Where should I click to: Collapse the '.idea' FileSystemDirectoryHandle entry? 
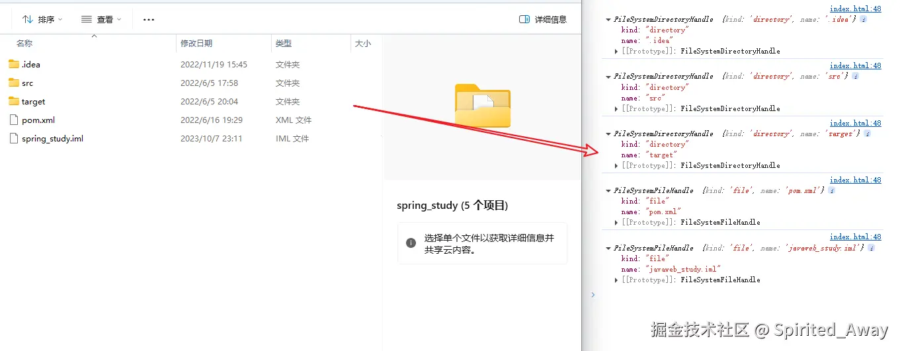point(608,20)
